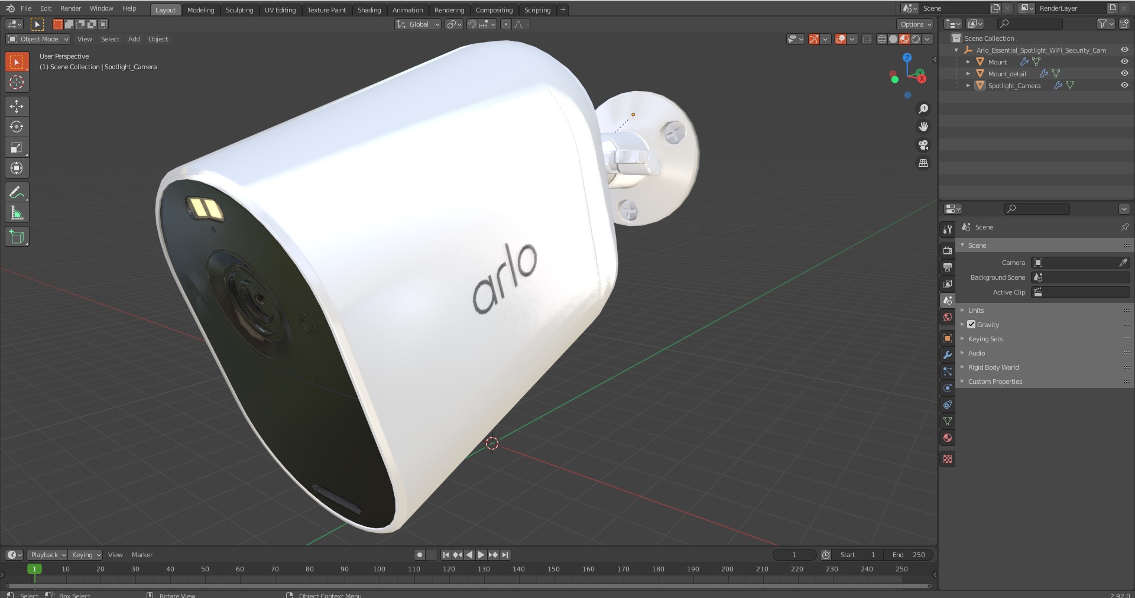Viewport: 1135px width, 598px height.
Task: Expand the Units panel
Action: coord(975,311)
